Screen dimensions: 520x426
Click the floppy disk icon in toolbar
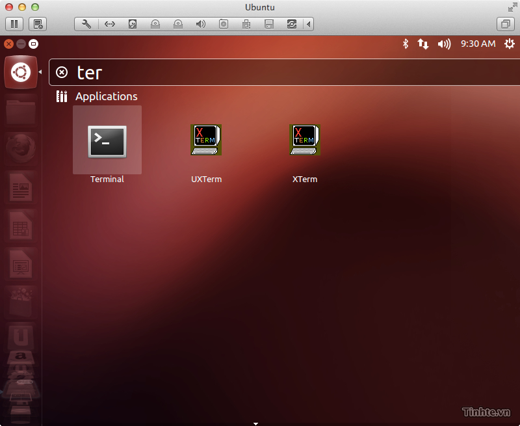coord(269,24)
